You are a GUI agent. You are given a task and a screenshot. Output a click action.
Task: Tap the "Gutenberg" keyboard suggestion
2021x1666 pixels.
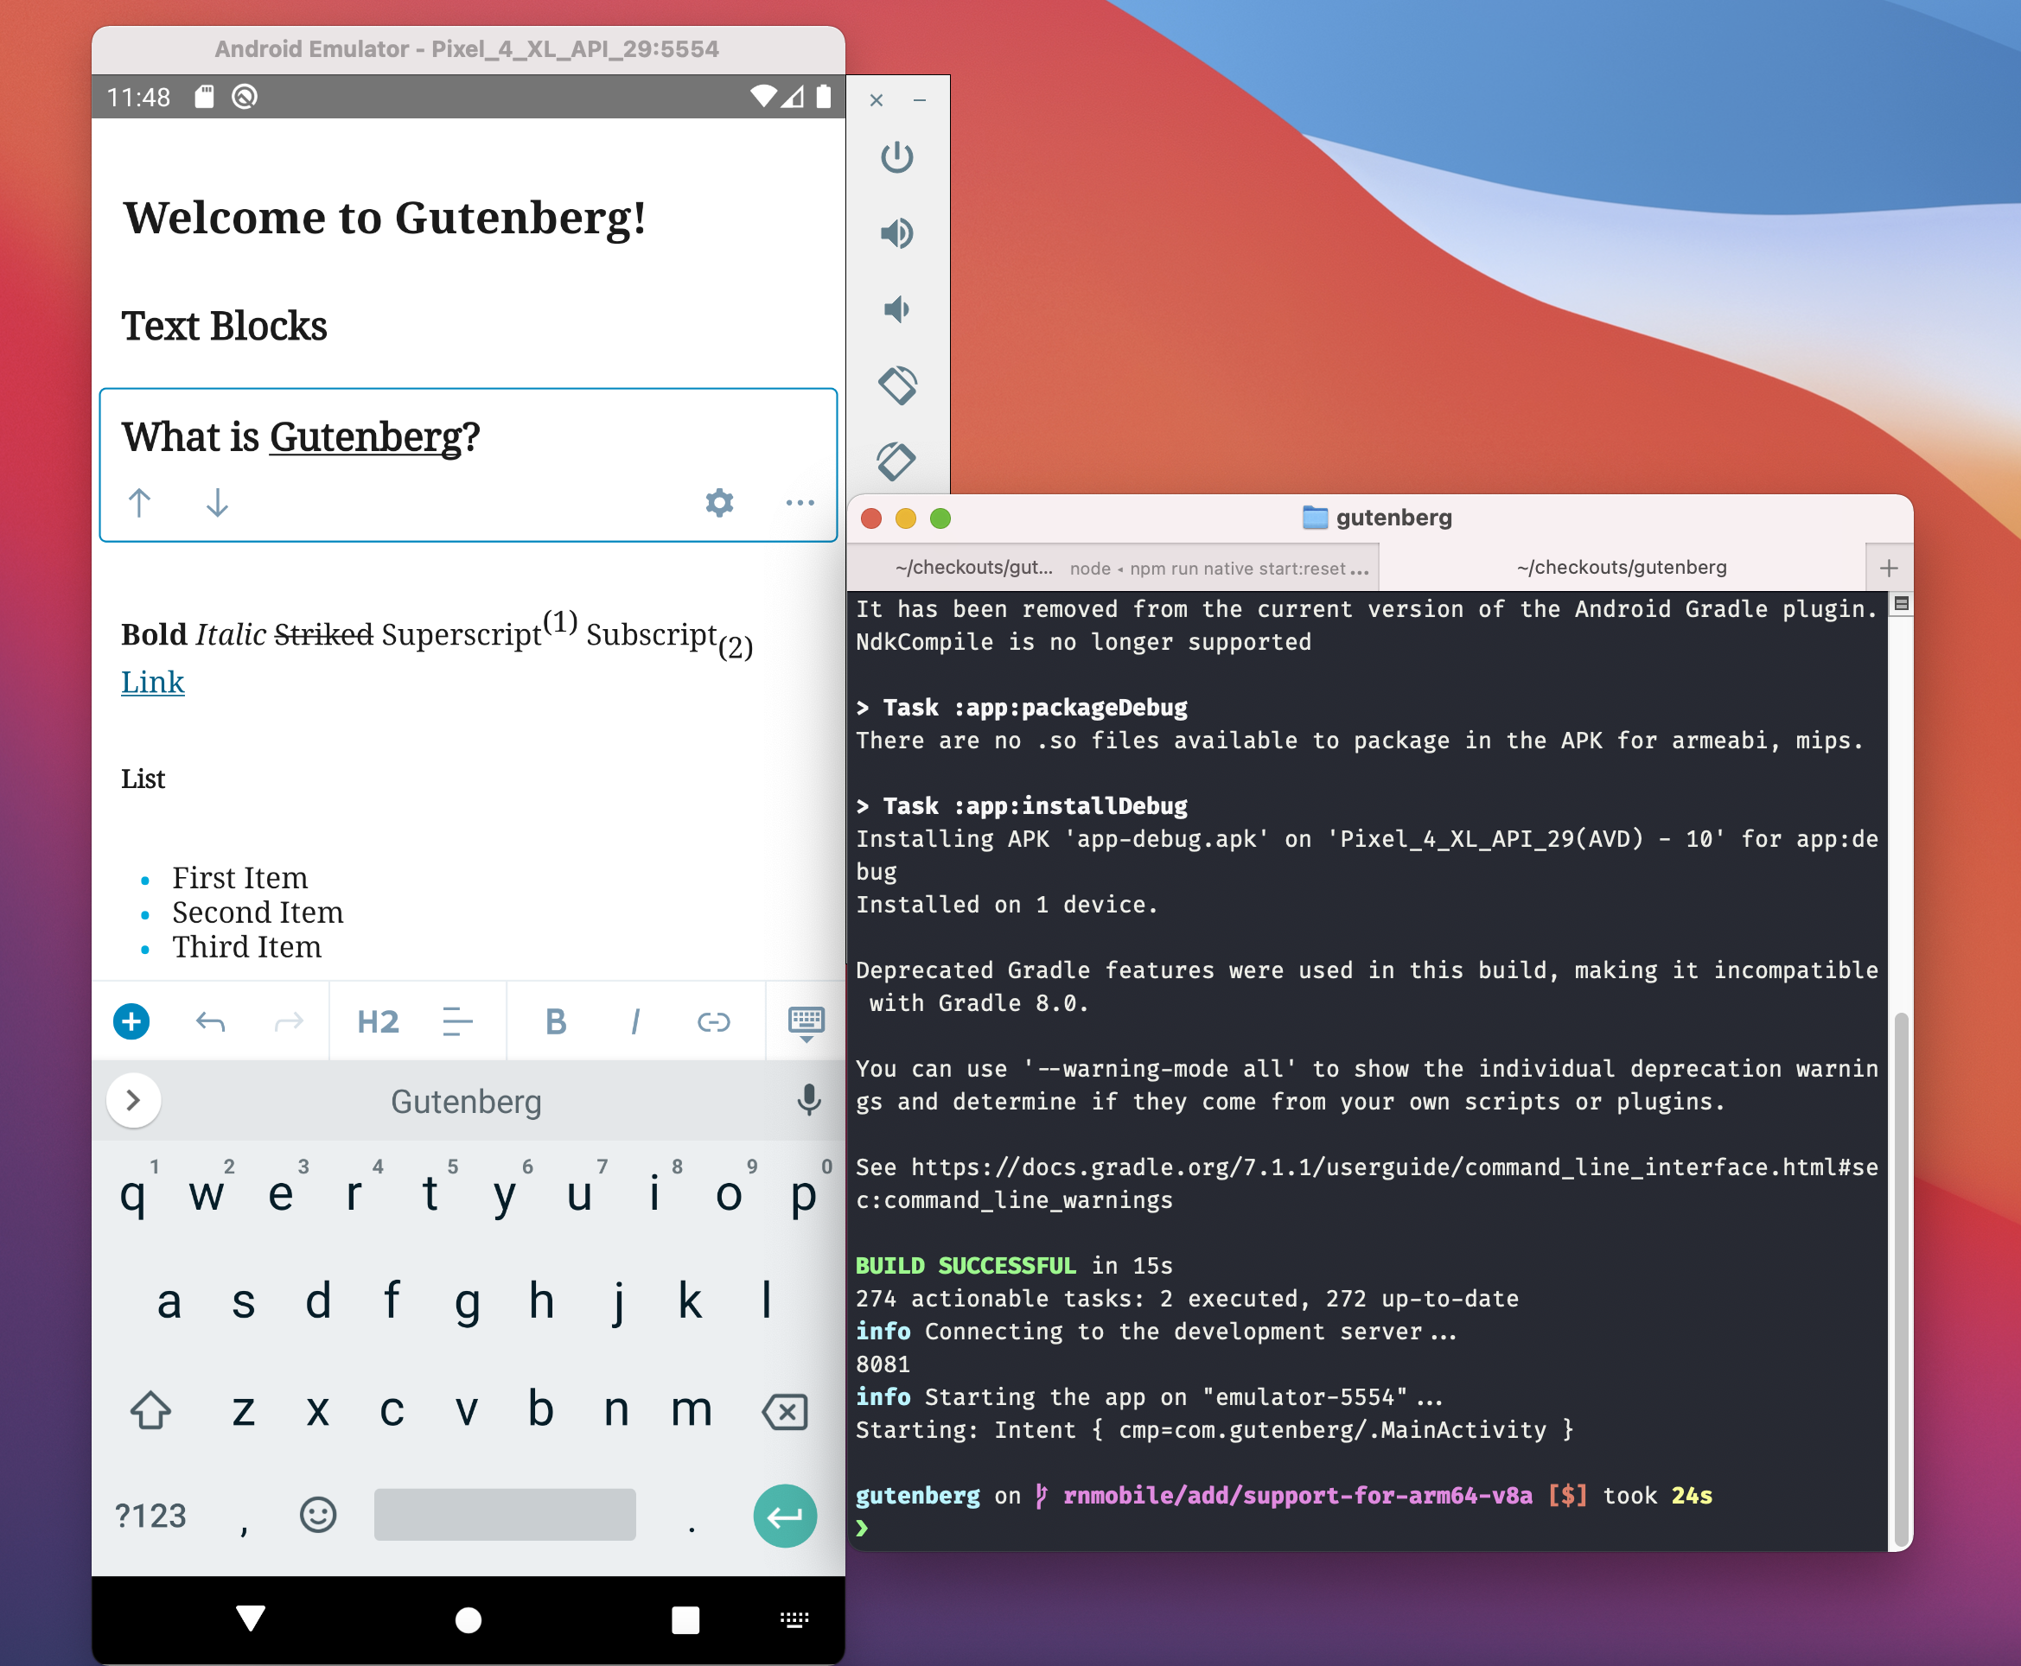tap(466, 1101)
